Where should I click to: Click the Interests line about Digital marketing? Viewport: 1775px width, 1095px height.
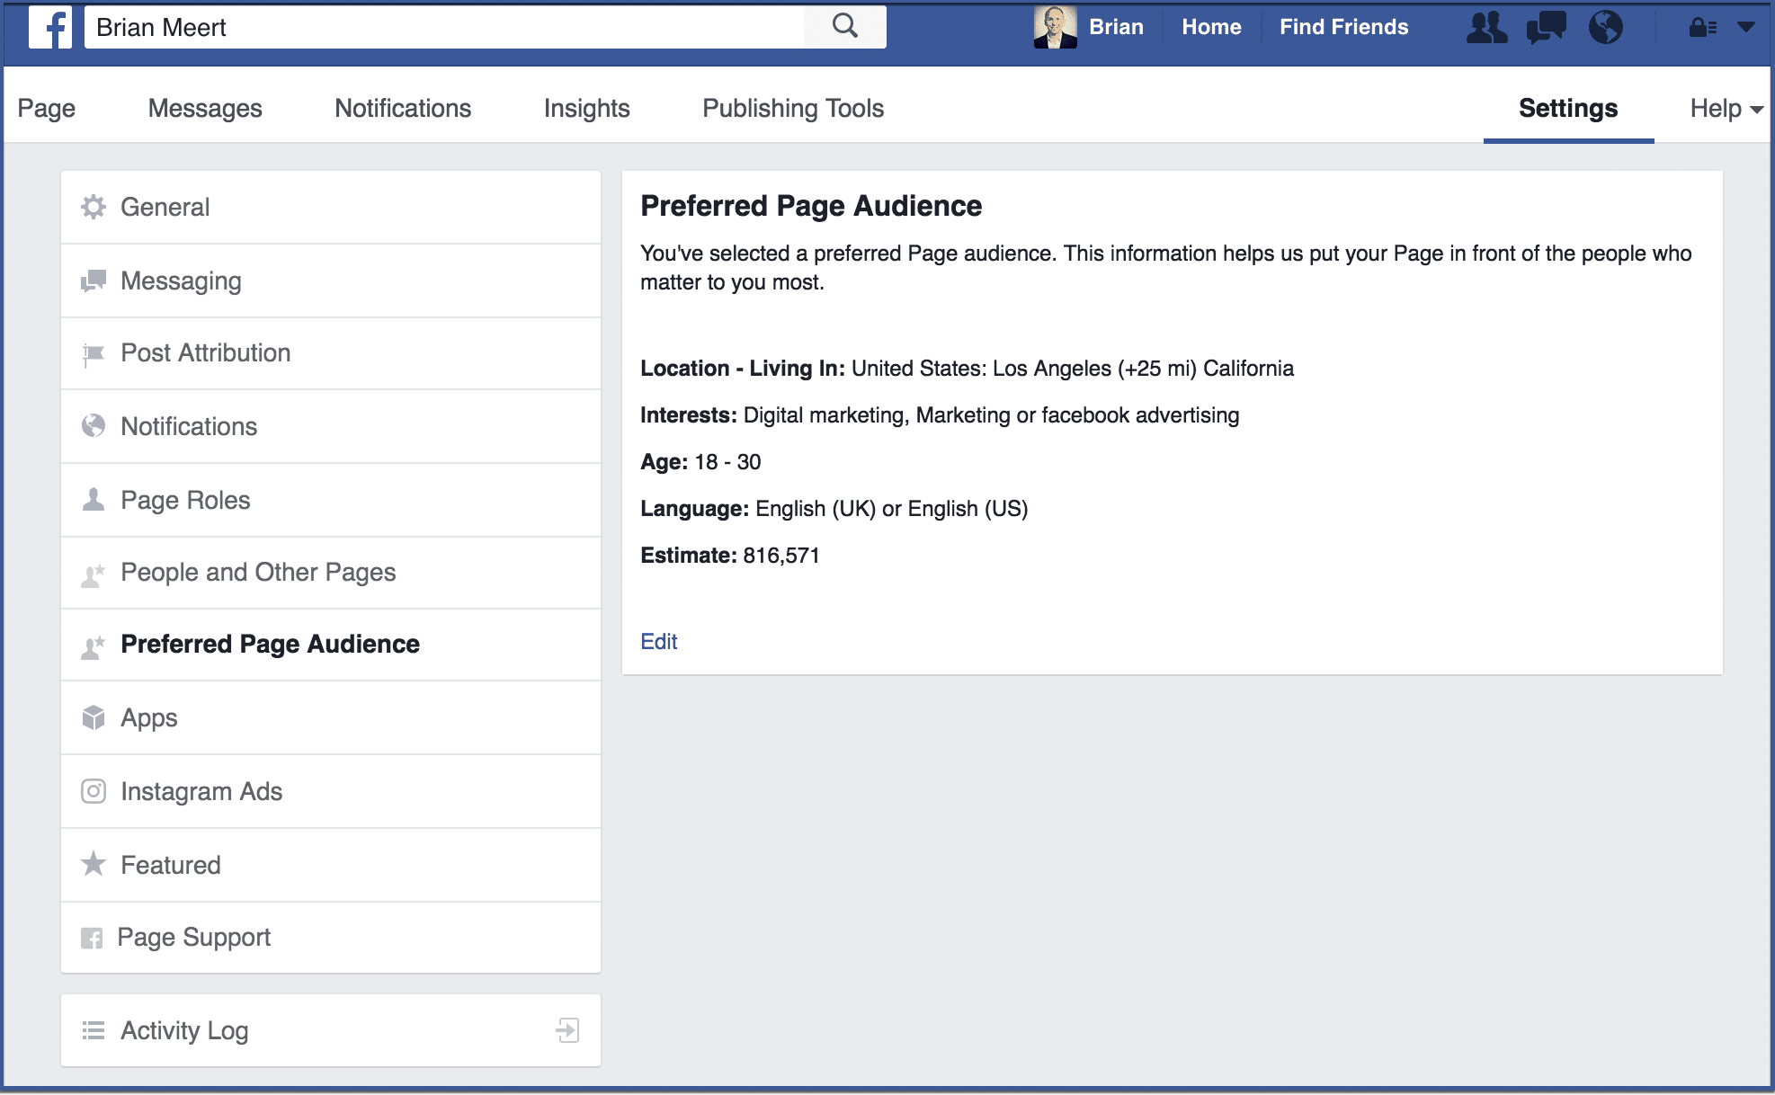pos(940,415)
